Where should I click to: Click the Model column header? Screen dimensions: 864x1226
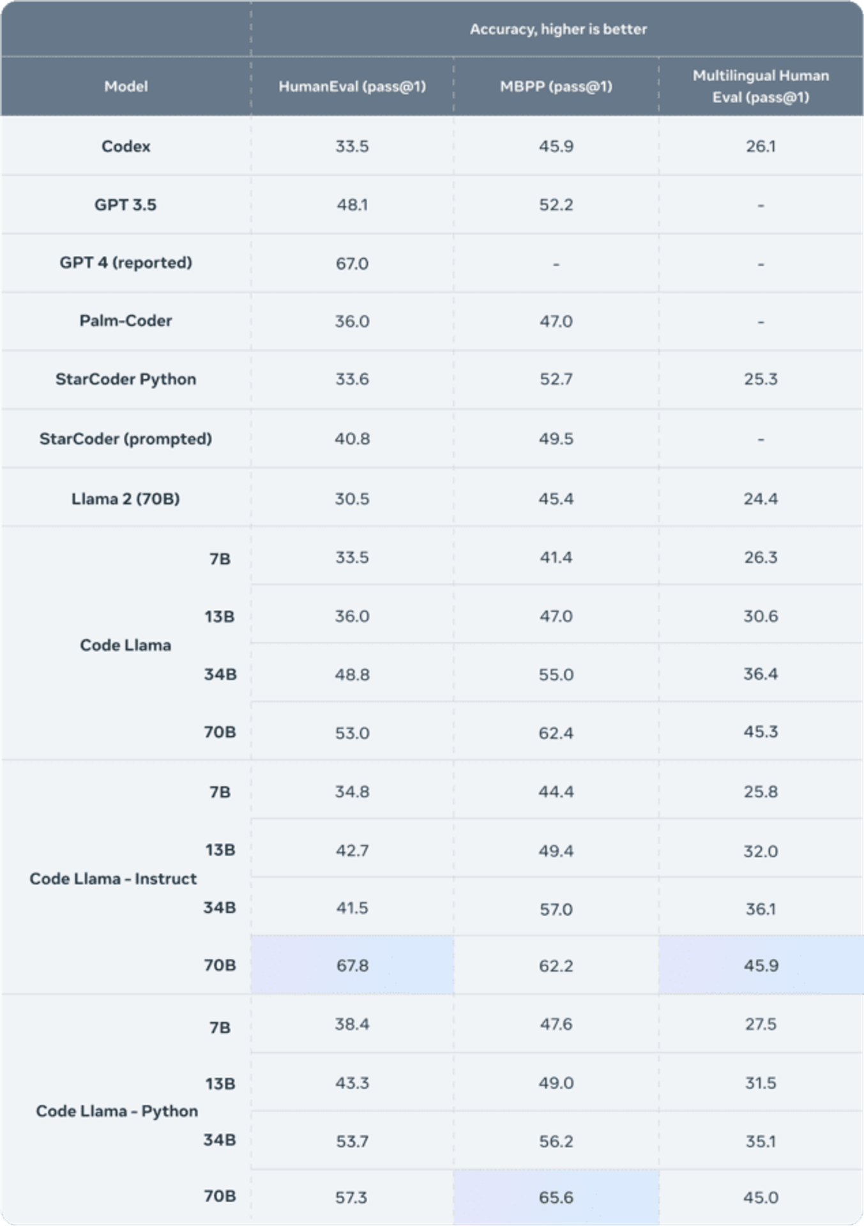point(126,86)
